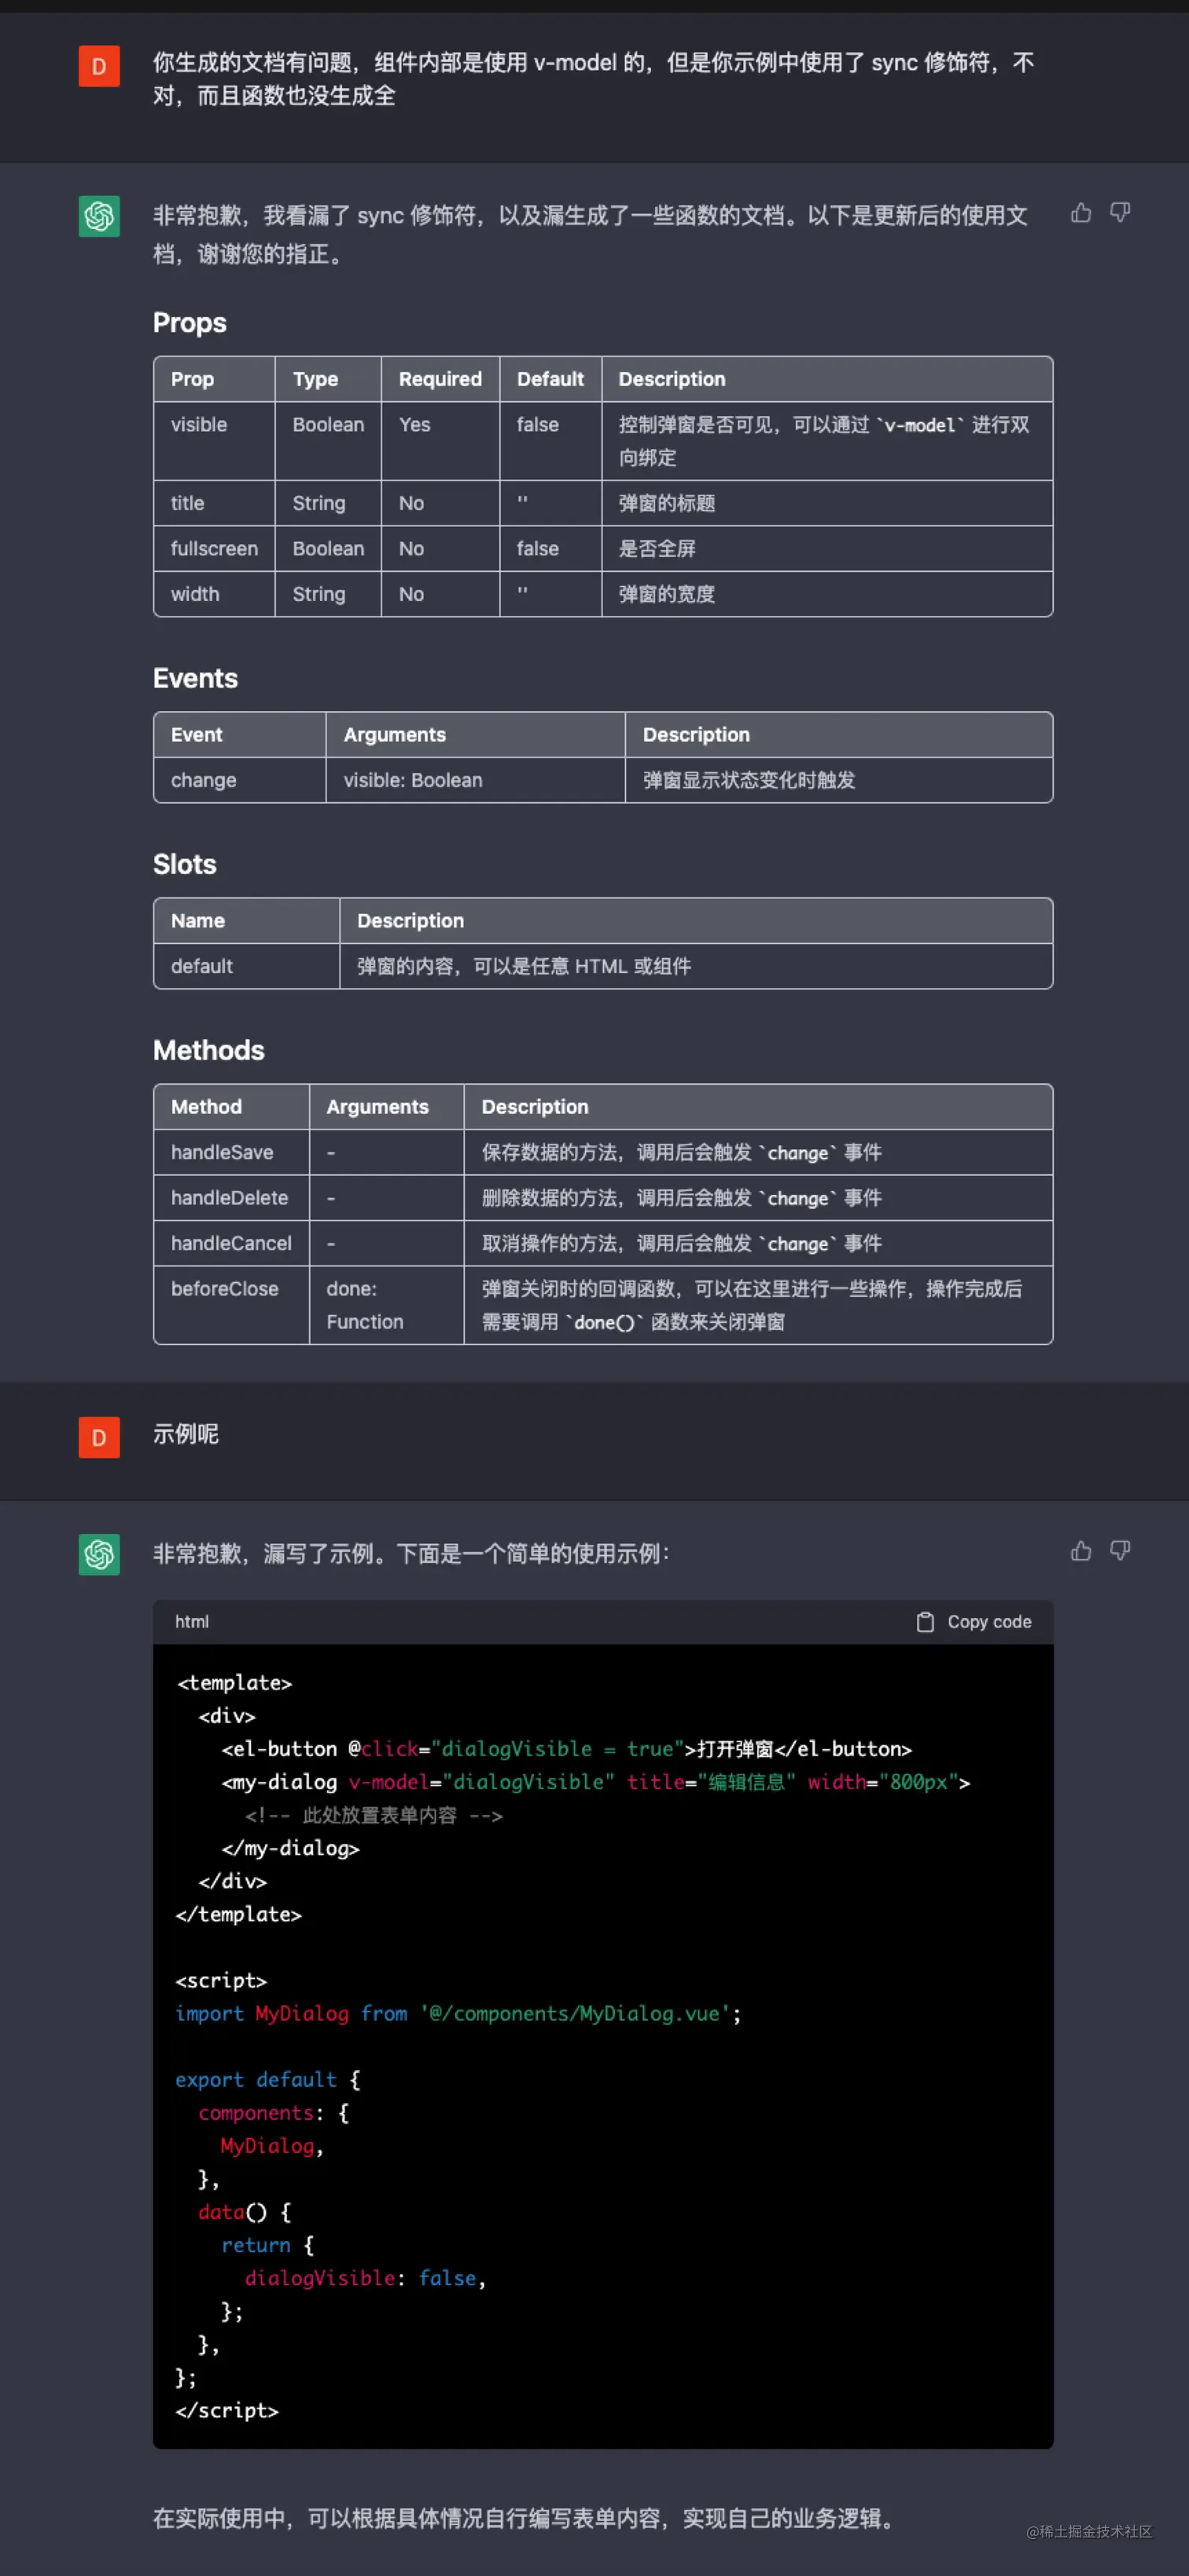This screenshot has height=2576, width=1189.
Task: Click the '弹窗的标题' description cell
Action: click(827, 503)
